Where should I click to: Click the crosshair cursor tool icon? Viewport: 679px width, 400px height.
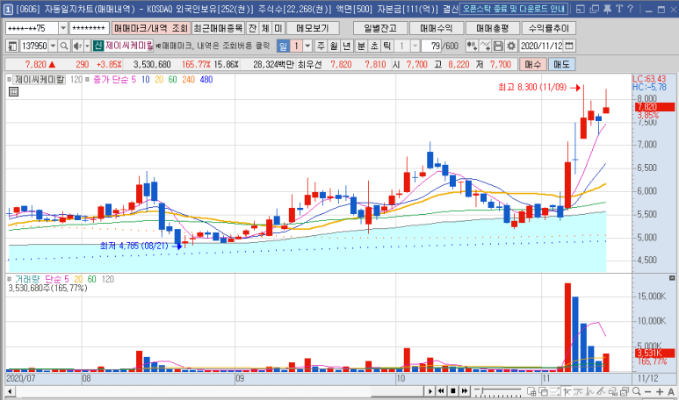(x=566, y=391)
